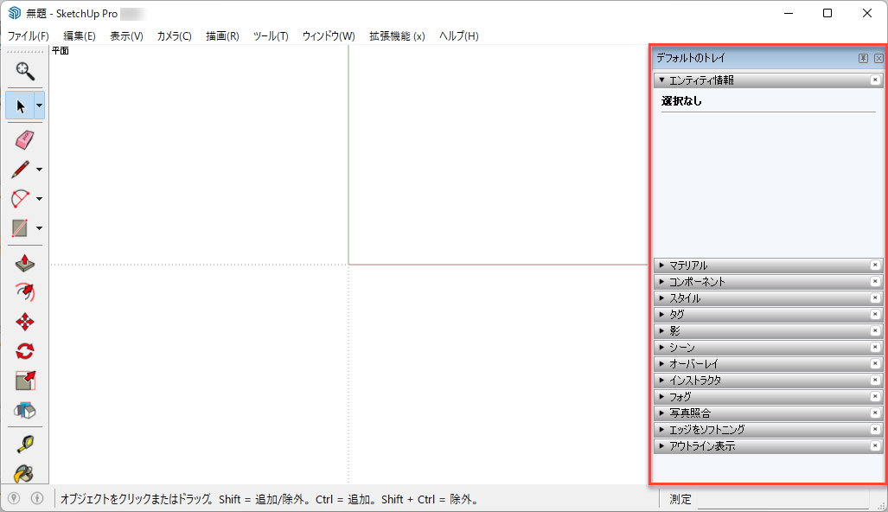This screenshot has width=888, height=512.
Task: Open the カメラ(C) menu
Action: click(x=174, y=36)
